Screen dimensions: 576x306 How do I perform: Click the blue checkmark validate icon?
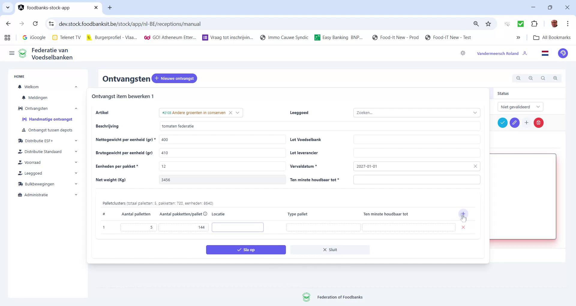click(x=502, y=123)
